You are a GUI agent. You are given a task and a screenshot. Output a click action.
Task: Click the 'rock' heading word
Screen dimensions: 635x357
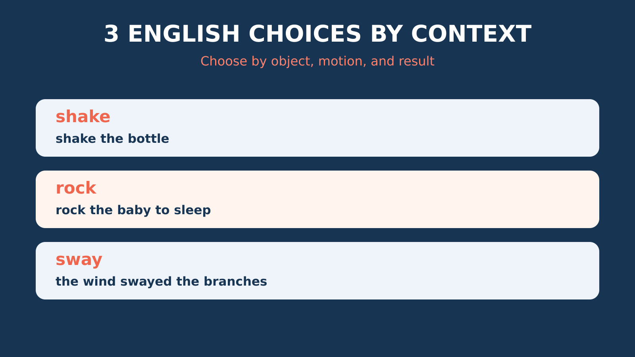pos(76,188)
